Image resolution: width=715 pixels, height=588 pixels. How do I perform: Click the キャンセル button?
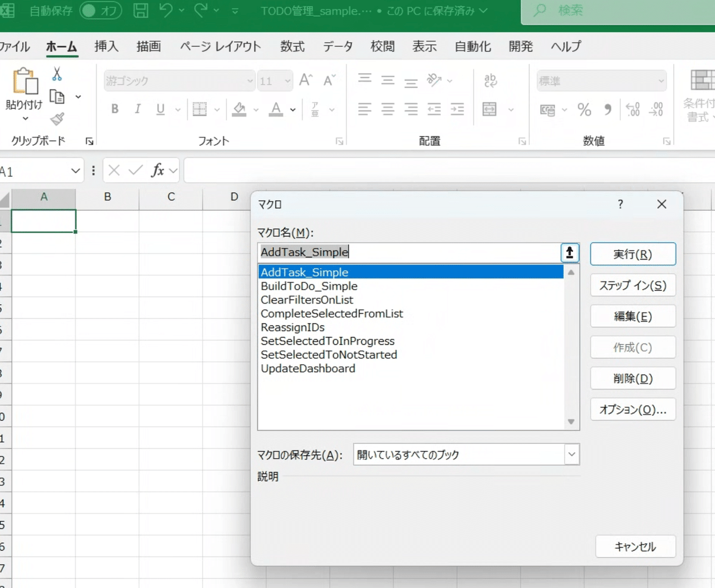pos(635,546)
